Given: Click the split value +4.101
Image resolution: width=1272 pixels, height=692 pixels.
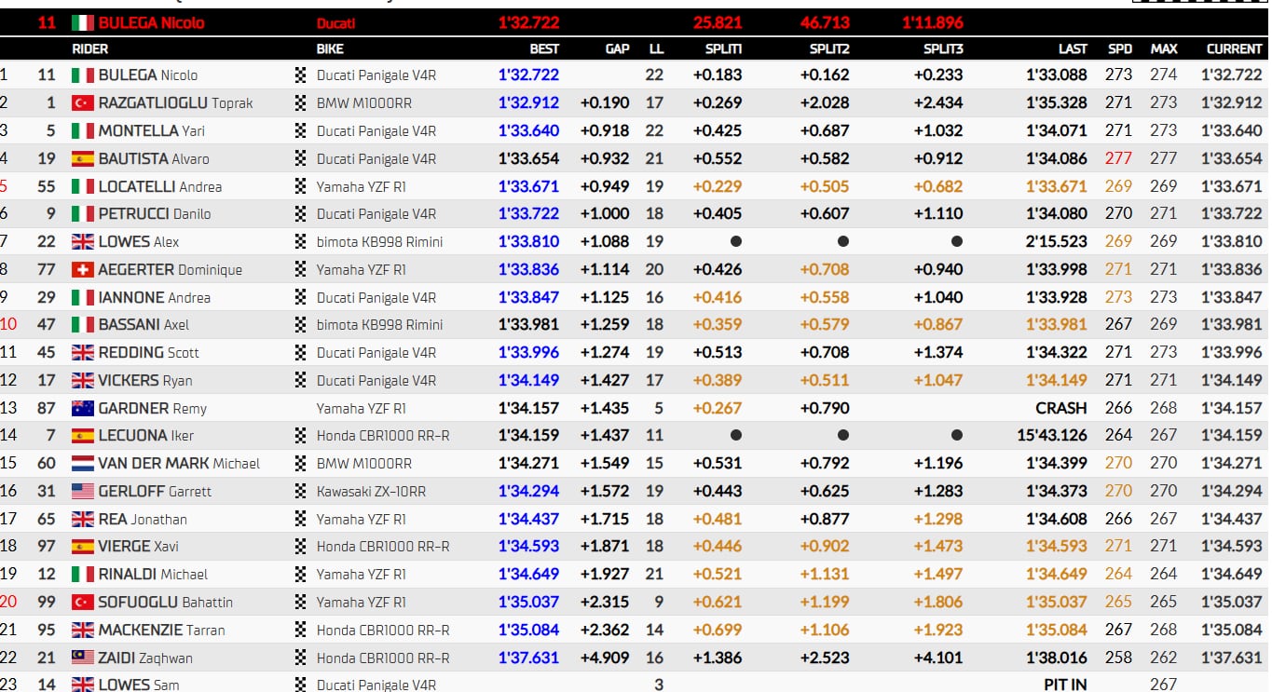Looking at the screenshot, I should (938, 658).
